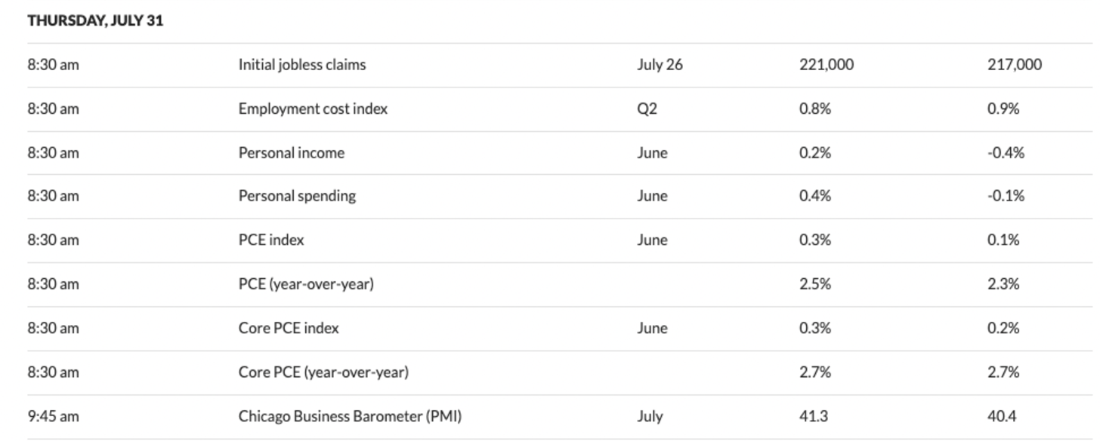1100x441 pixels.
Task: Click the Personal spending report name
Action: click(x=297, y=196)
